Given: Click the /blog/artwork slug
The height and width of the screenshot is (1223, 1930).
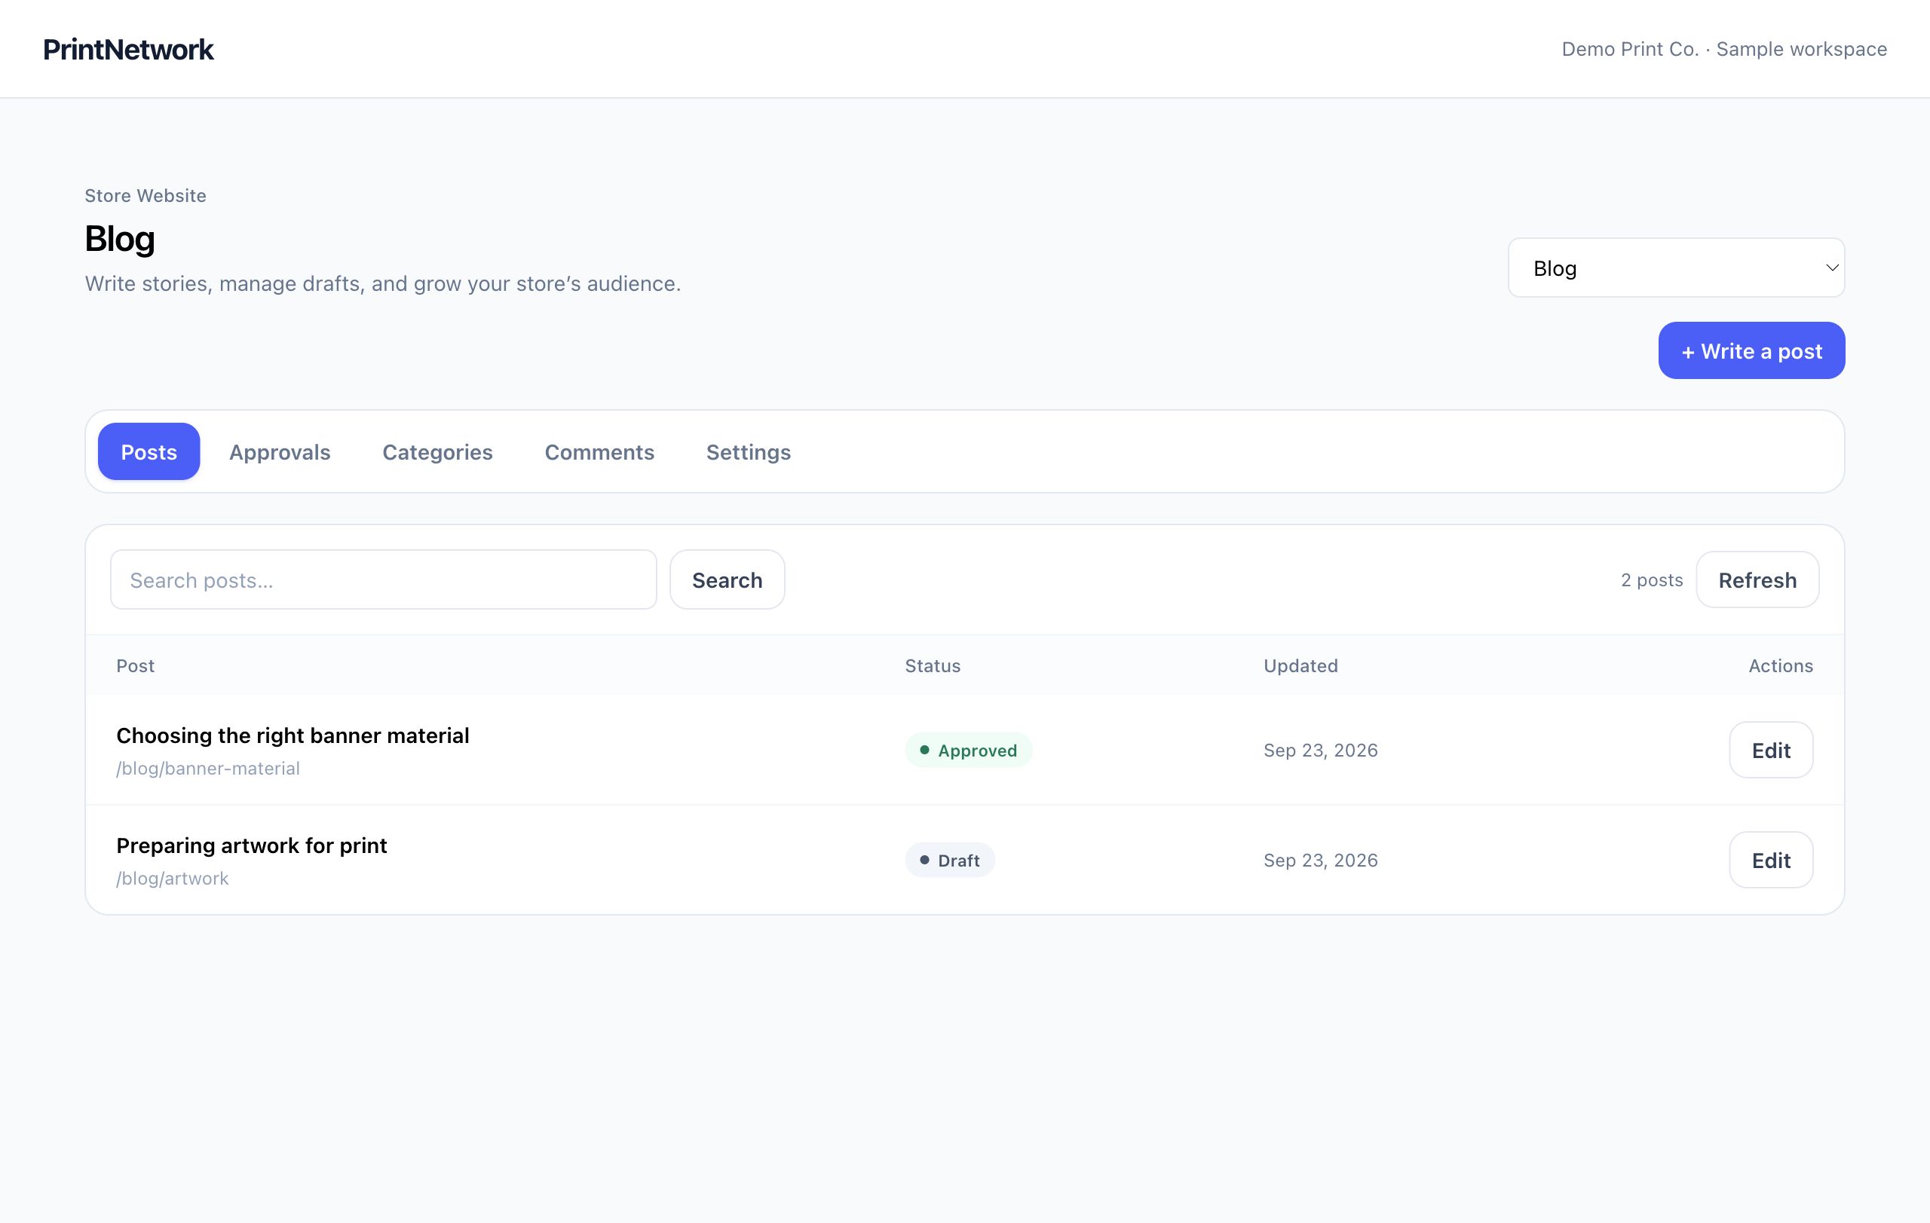Looking at the screenshot, I should pyautogui.click(x=173, y=879).
